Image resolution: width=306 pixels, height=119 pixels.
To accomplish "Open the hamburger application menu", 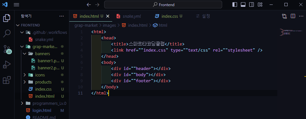I will click(16, 5).
